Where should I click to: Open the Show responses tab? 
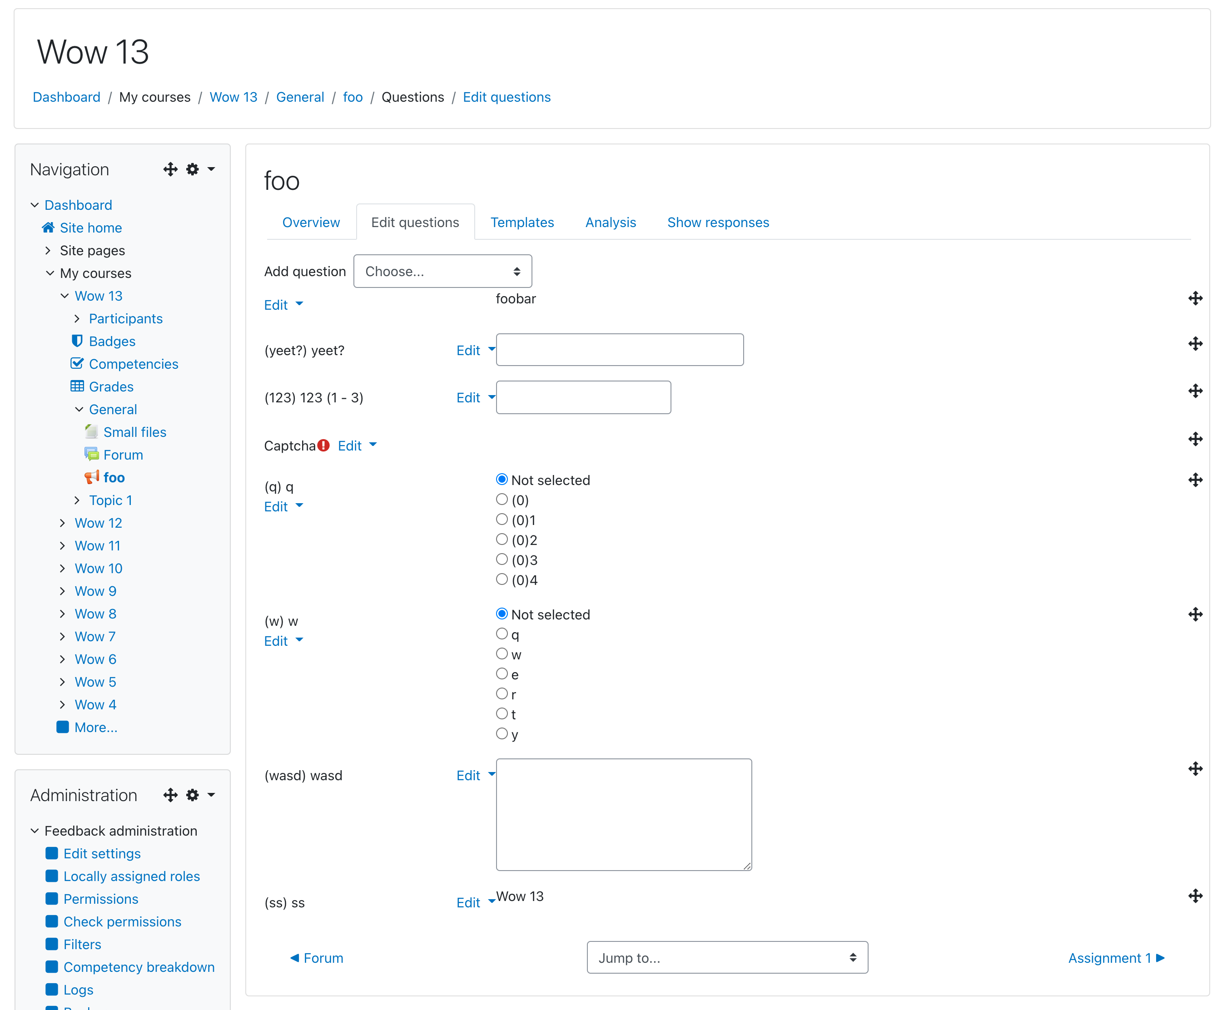tap(718, 222)
